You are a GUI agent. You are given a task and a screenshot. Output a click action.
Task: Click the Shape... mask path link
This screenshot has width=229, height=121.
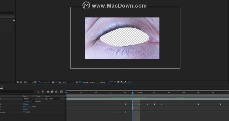pos(26,104)
